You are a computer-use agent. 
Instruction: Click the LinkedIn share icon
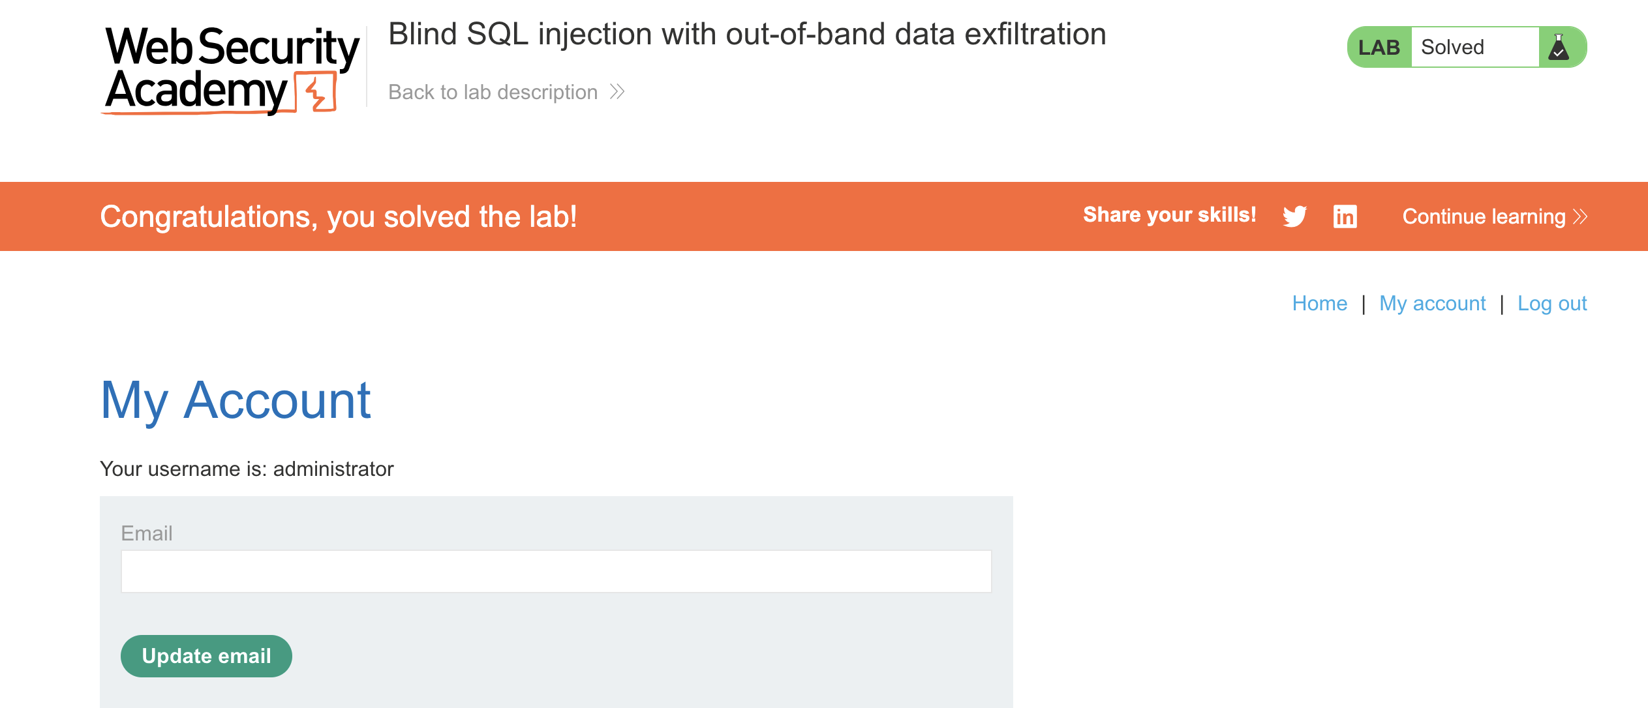click(x=1345, y=216)
